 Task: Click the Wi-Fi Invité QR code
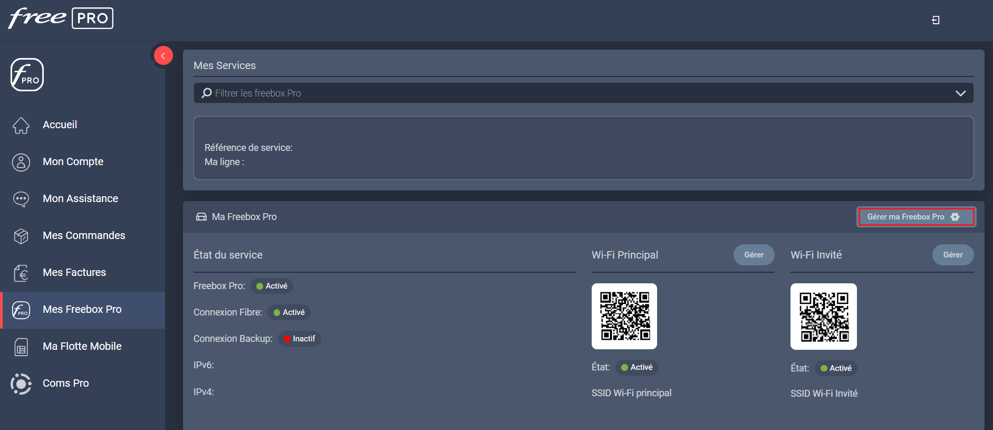tap(823, 317)
